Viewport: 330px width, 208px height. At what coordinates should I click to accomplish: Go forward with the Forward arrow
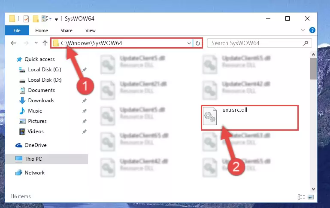[26, 43]
